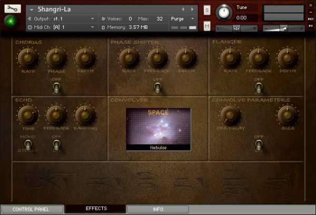The image size is (316, 215).
Task: Close the instrument with X button
Action: click(311, 5)
